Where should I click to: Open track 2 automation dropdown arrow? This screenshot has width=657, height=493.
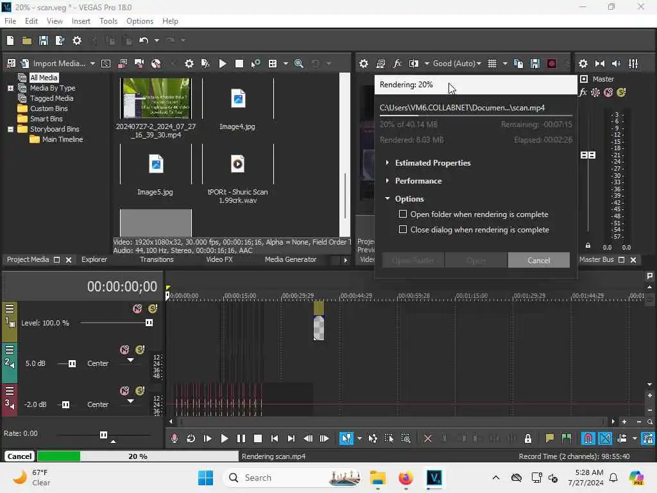click(130, 360)
